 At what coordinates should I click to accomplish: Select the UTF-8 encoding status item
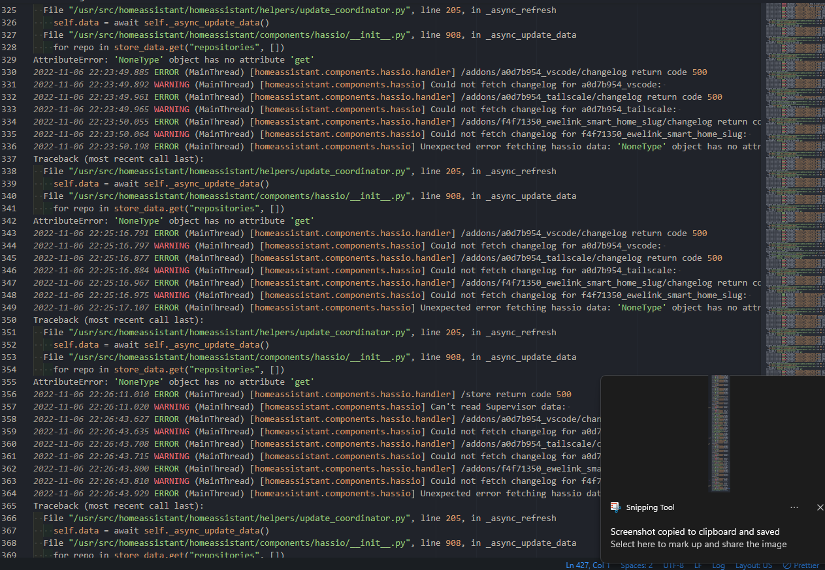[x=673, y=565]
